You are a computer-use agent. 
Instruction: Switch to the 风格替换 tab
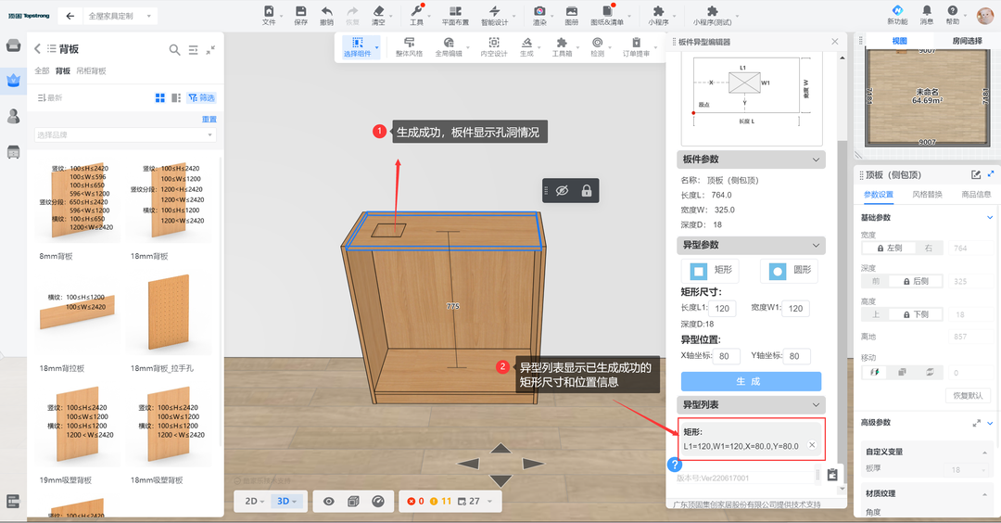click(x=927, y=195)
